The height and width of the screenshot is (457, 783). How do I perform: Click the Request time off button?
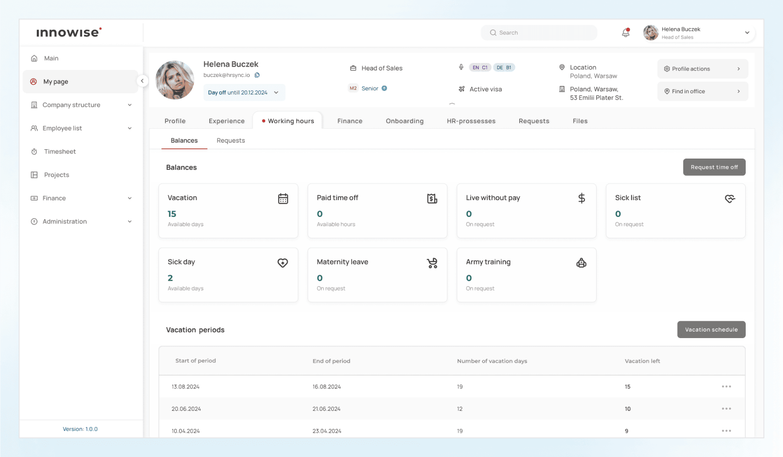714,167
